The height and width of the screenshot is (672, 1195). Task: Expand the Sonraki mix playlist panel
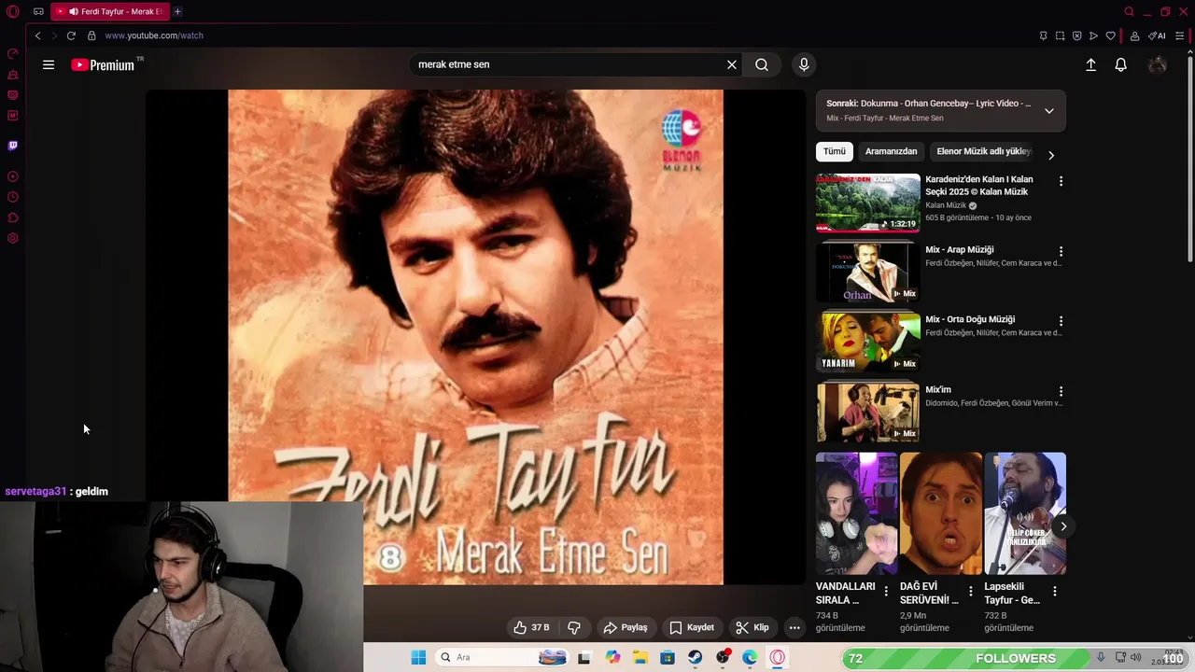[1049, 110]
